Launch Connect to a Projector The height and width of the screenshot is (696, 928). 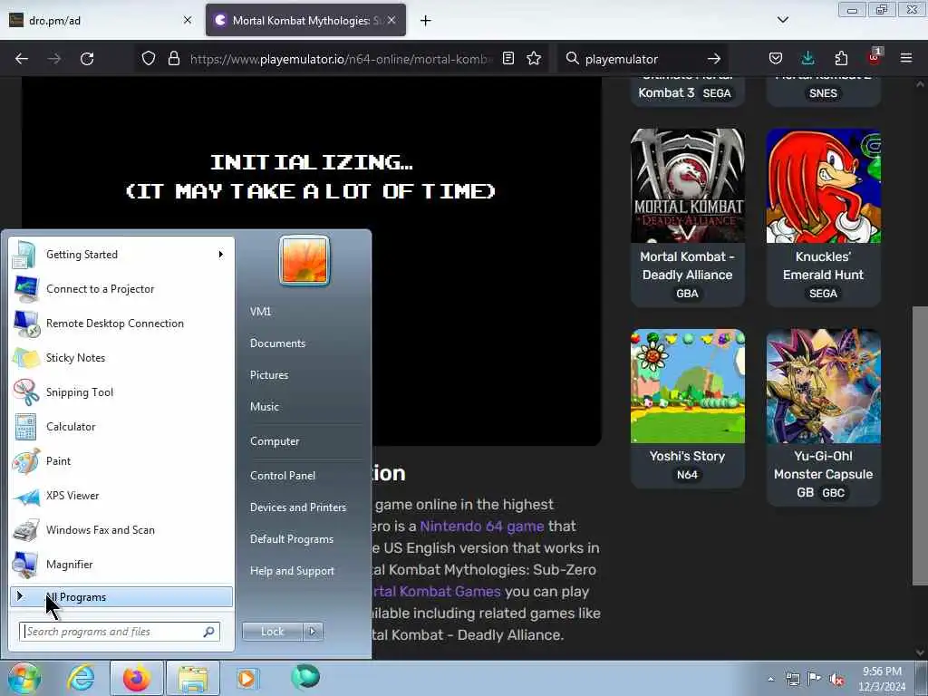tap(121, 289)
